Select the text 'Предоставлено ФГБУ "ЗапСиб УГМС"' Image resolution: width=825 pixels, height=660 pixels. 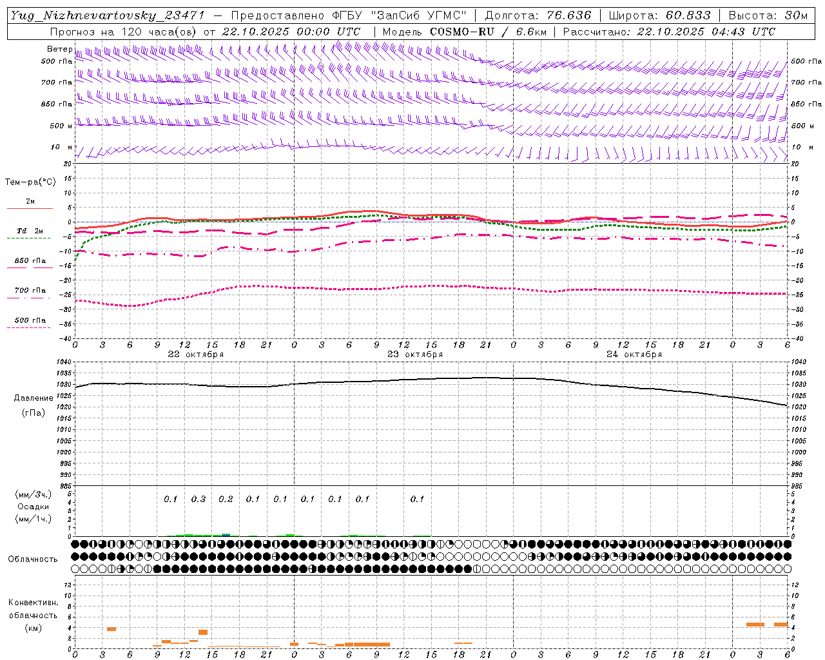[x=349, y=15]
